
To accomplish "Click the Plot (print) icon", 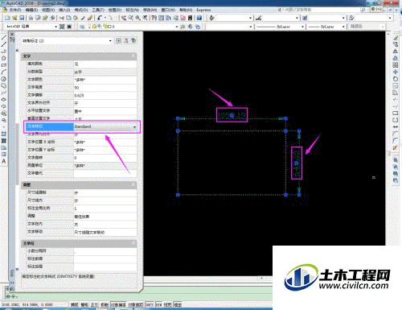I will point(31,18).
